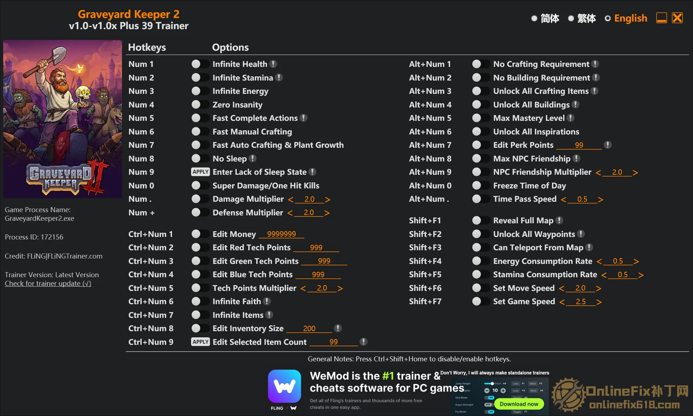The height and width of the screenshot is (416, 693).
Task: Apply Enter Lack of Sleep State
Action: click(200, 172)
